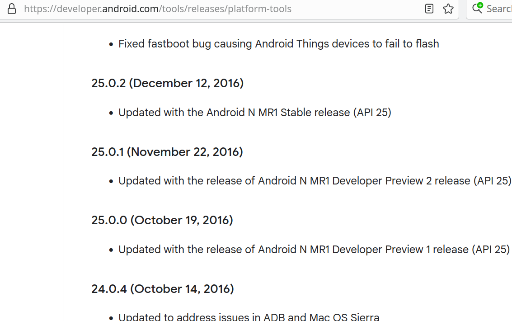This screenshot has height=321, width=512.
Task: Click the bullet dot before Mac OS Sierra note
Action: (111, 317)
